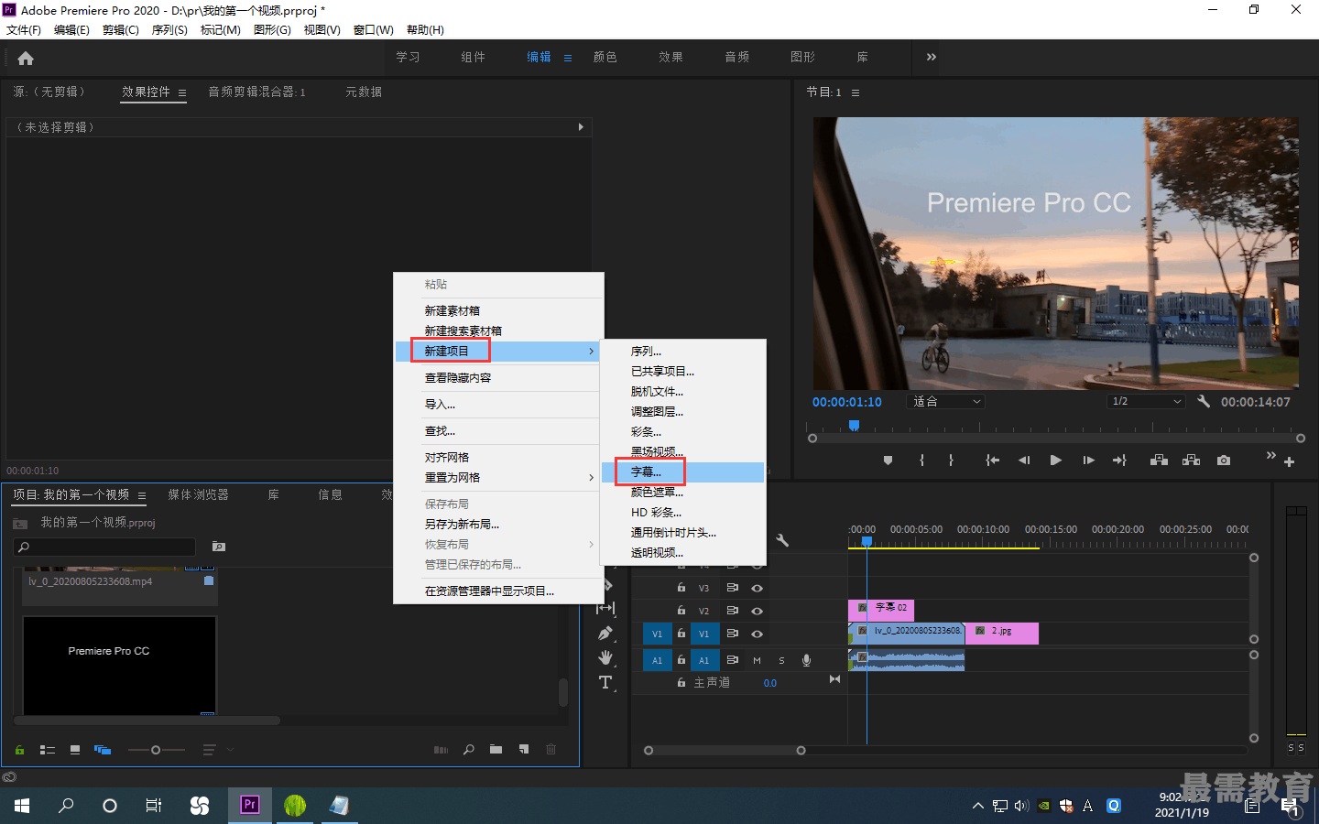The image size is (1319, 824).
Task: Select the Pen tool
Action: click(x=605, y=633)
